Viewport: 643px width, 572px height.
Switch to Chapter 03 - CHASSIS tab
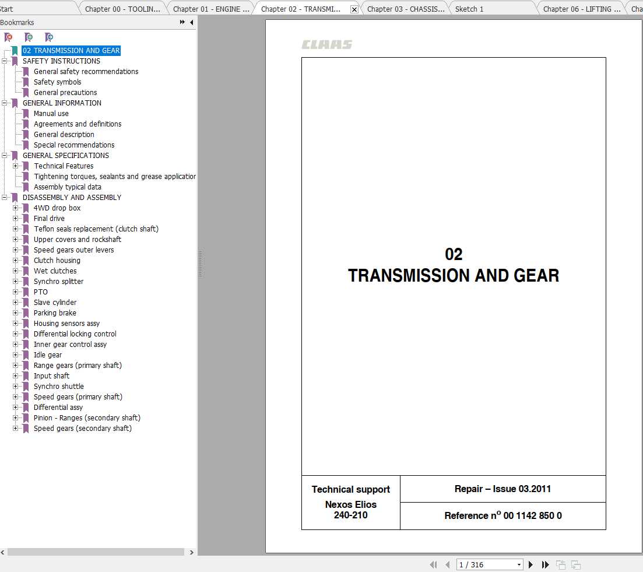pyautogui.click(x=406, y=9)
